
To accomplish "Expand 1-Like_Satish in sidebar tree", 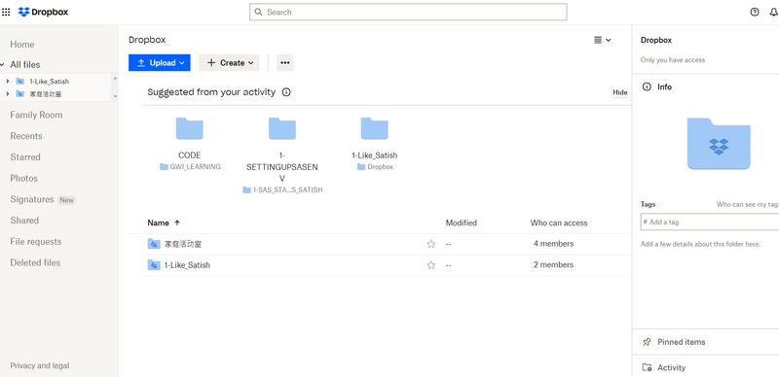I will tap(8, 81).
